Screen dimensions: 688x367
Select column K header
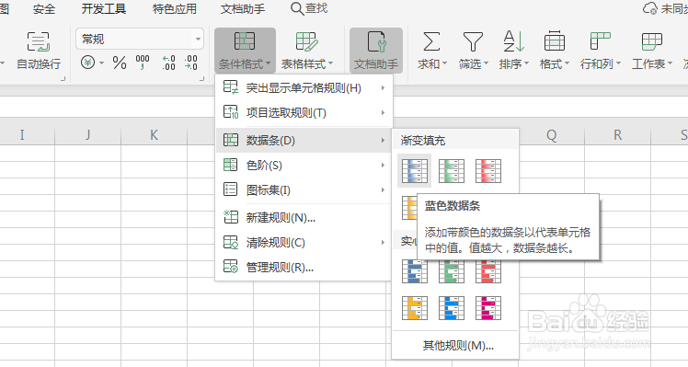pyautogui.click(x=154, y=135)
